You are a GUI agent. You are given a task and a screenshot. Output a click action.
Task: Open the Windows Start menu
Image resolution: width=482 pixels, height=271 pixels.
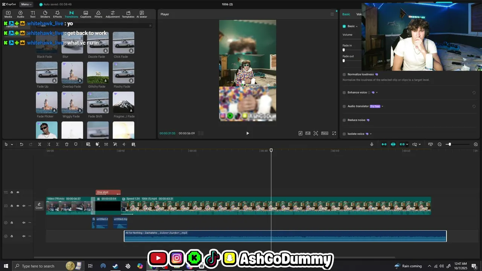pyautogui.click(x=6, y=266)
